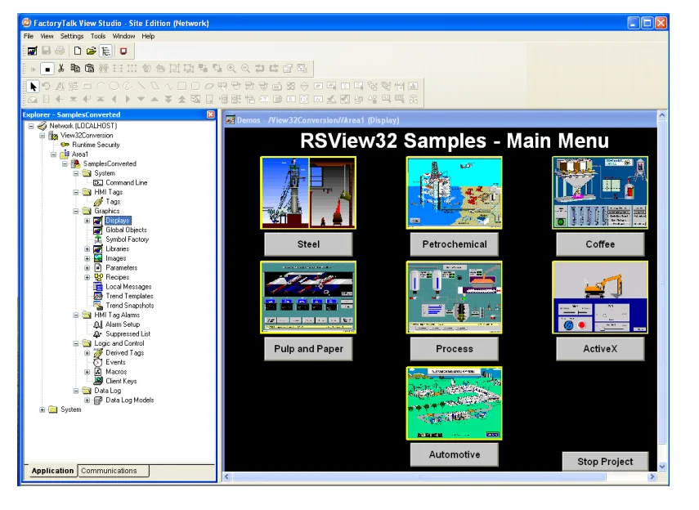699x510 pixels.
Task: Expand the bottom System folder node
Action: 43,409
